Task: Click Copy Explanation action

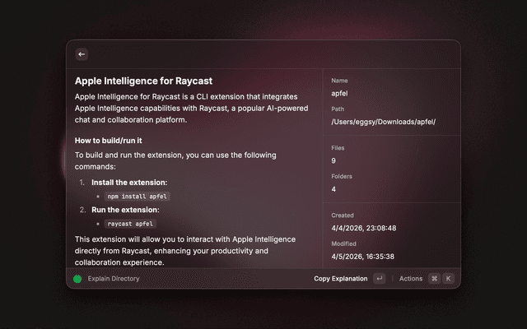Action: (x=340, y=279)
